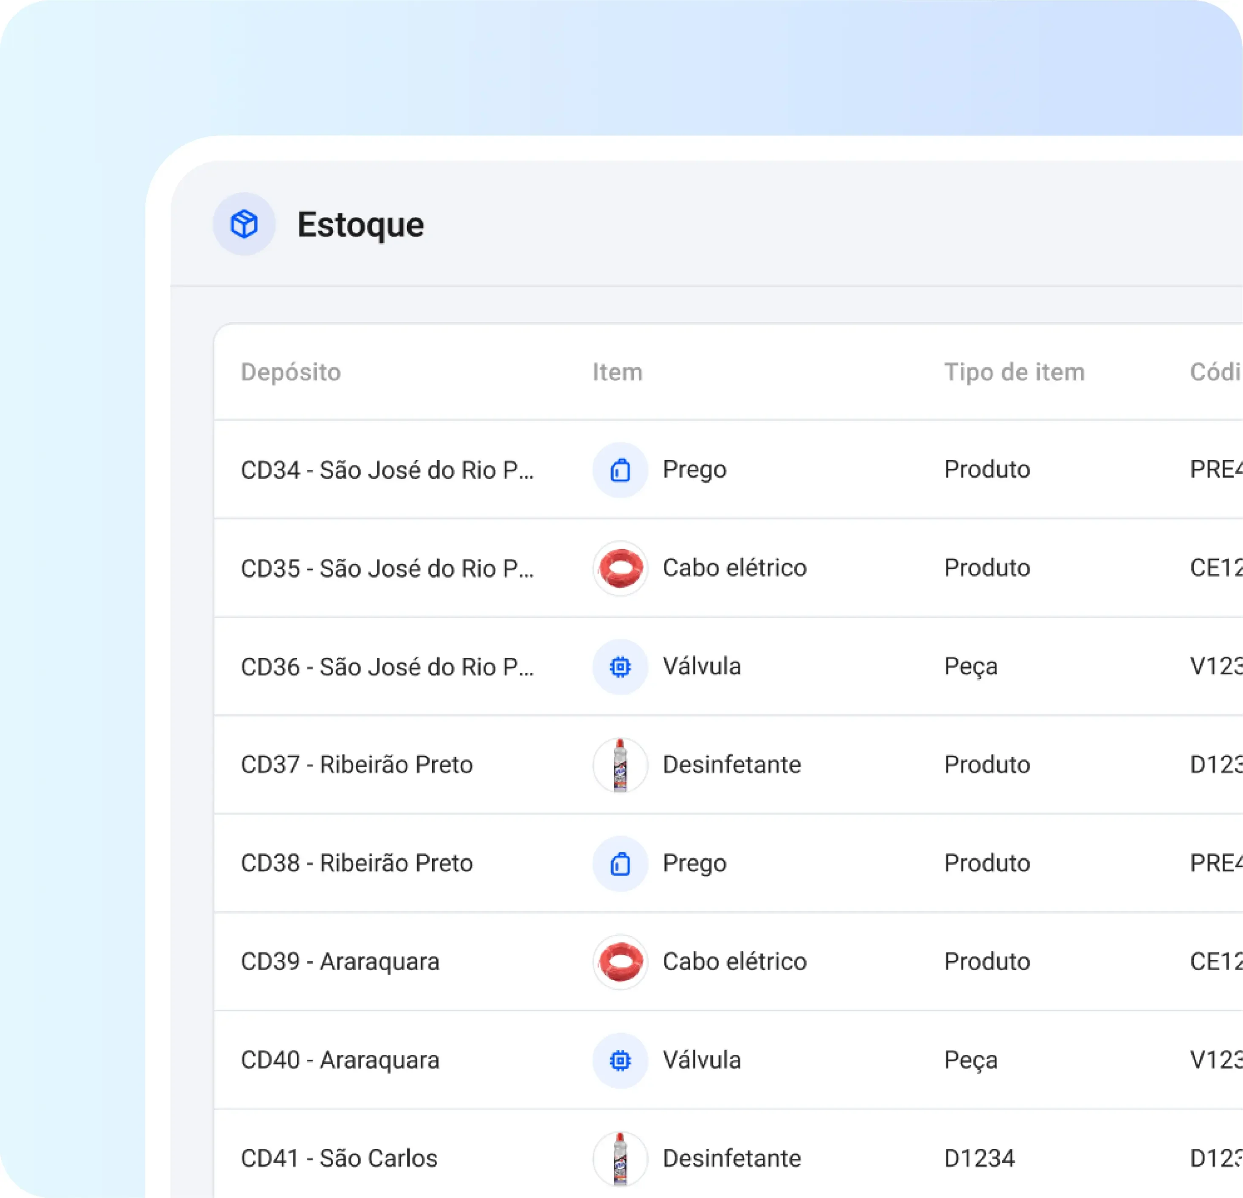The image size is (1243, 1198).
Task: Sort by the Item column header
Action: [x=617, y=372]
